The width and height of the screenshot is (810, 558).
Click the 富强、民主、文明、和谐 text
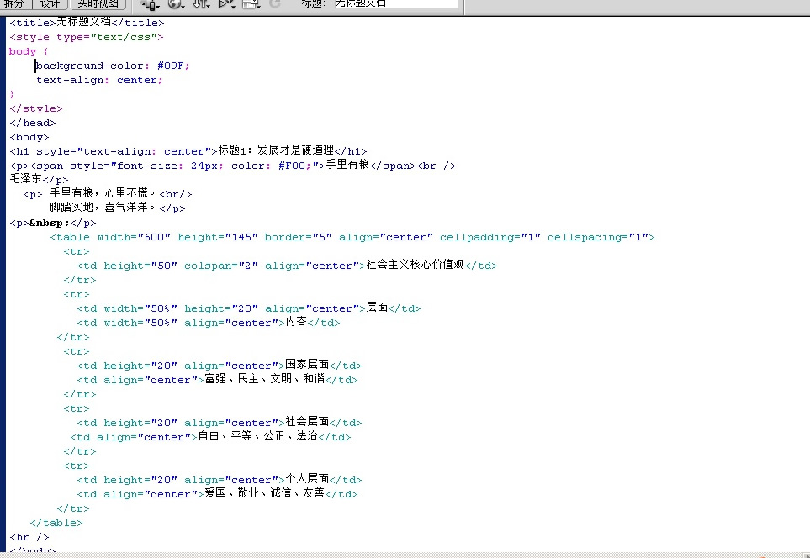point(264,379)
